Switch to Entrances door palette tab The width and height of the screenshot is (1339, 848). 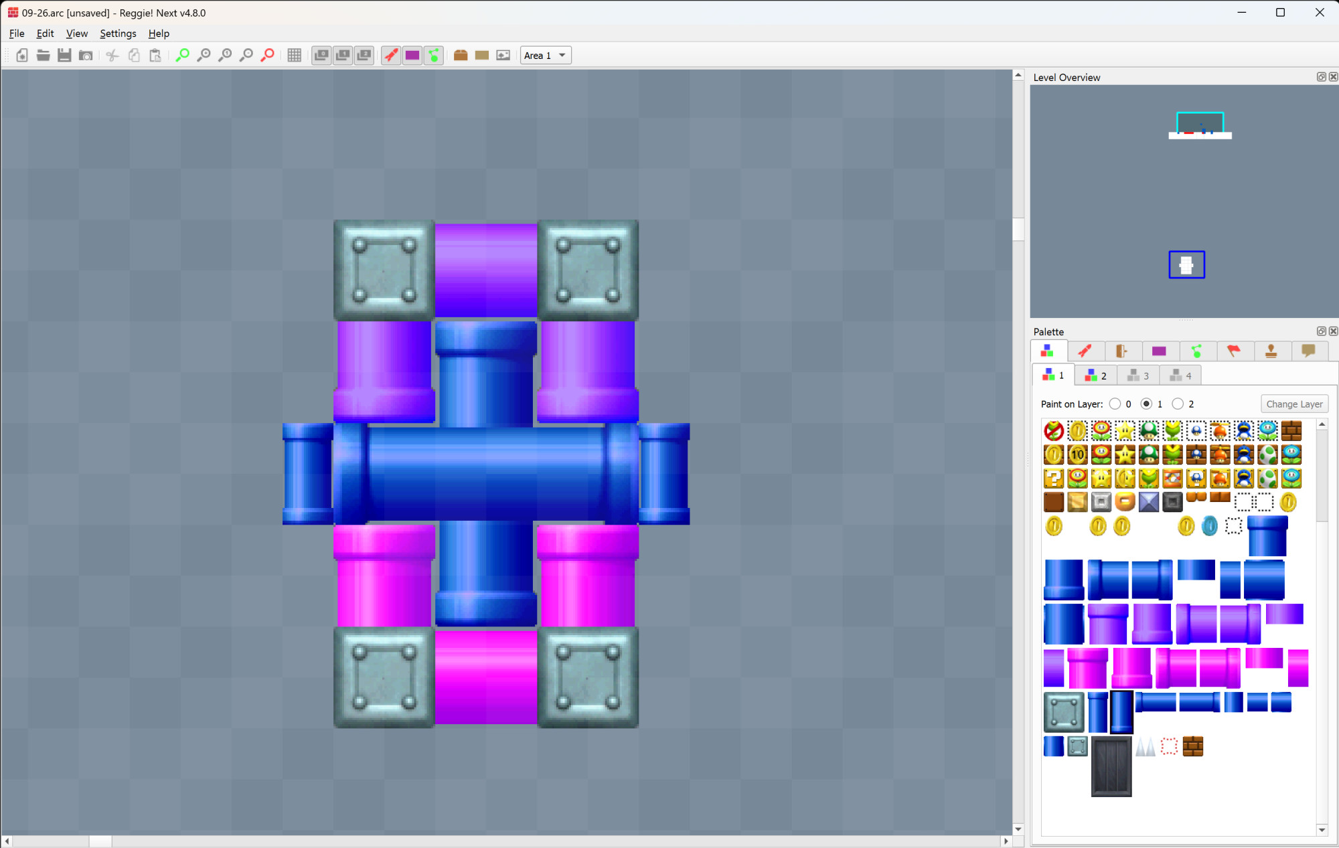[1121, 351]
